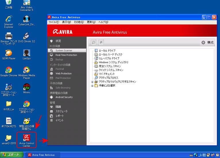Close the Avira Free Antivirus window
The height and width of the screenshot is (158, 220).
[214, 17]
